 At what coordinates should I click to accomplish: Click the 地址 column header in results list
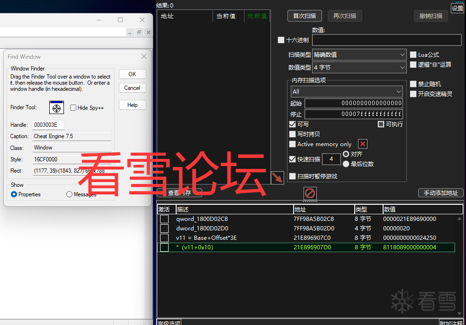(x=185, y=16)
